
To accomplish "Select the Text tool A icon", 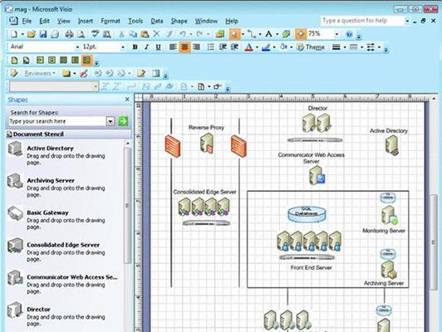I will coord(268,34).
